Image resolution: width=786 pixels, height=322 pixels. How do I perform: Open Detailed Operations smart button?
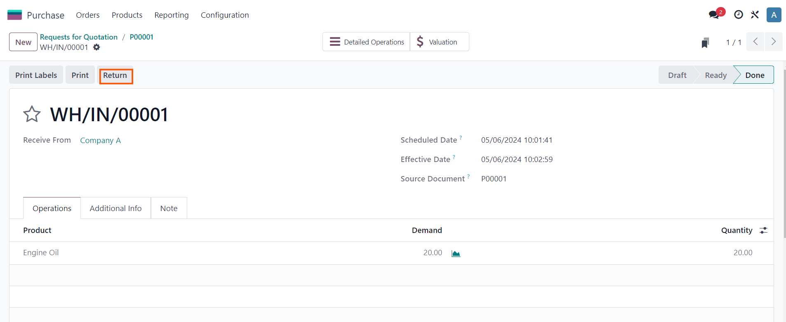pyautogui.click(x=367, y=42)
